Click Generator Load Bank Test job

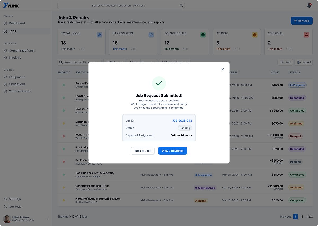pyautogui.click(x=92, y=186)
